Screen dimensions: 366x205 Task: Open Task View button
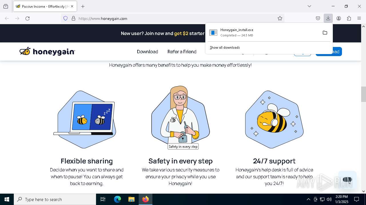[103, 199]
